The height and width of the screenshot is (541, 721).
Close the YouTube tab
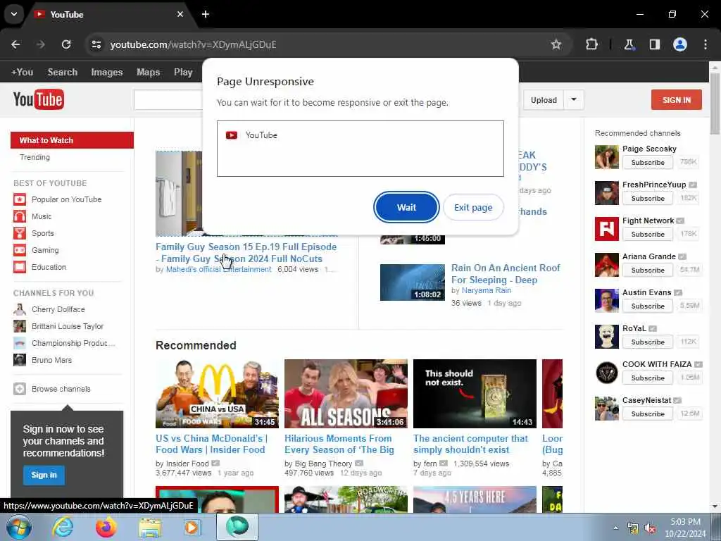point(180,14)
